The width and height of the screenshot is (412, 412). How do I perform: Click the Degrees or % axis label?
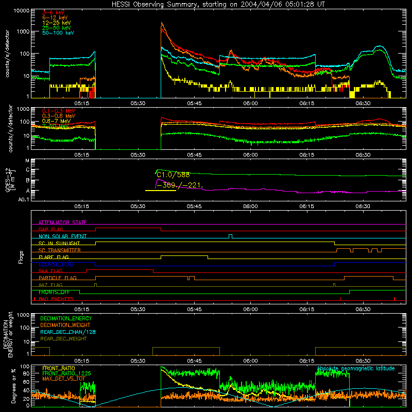13,386
